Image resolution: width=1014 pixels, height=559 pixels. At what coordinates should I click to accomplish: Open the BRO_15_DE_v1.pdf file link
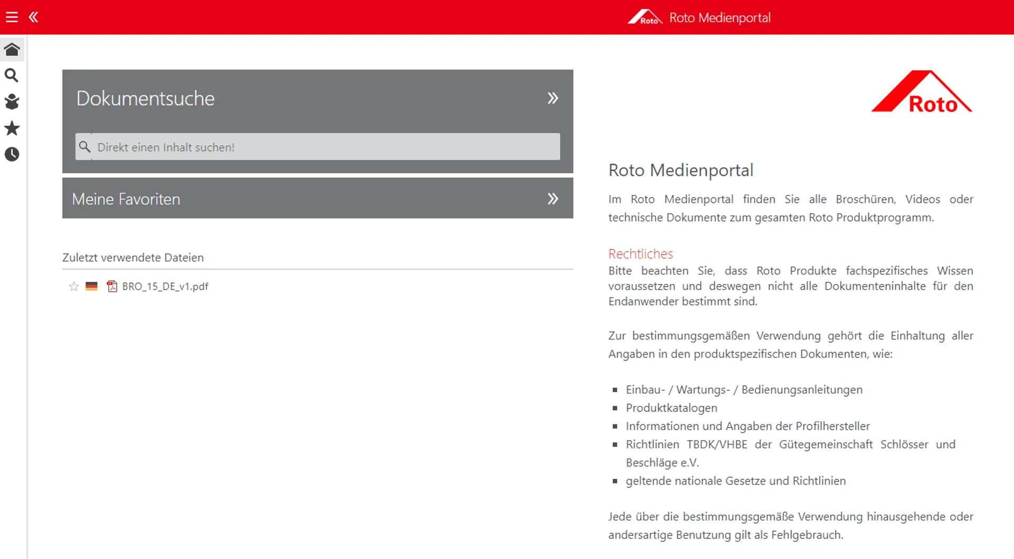(x=165, y=286)
